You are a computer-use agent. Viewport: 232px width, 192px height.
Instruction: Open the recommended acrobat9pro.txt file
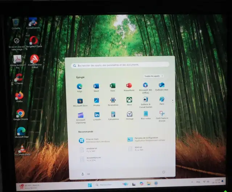(x=90, y=159)
